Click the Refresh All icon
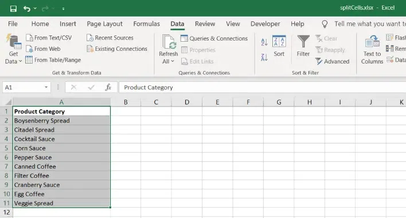The image size is (406, 218). (x=169, y=42)
